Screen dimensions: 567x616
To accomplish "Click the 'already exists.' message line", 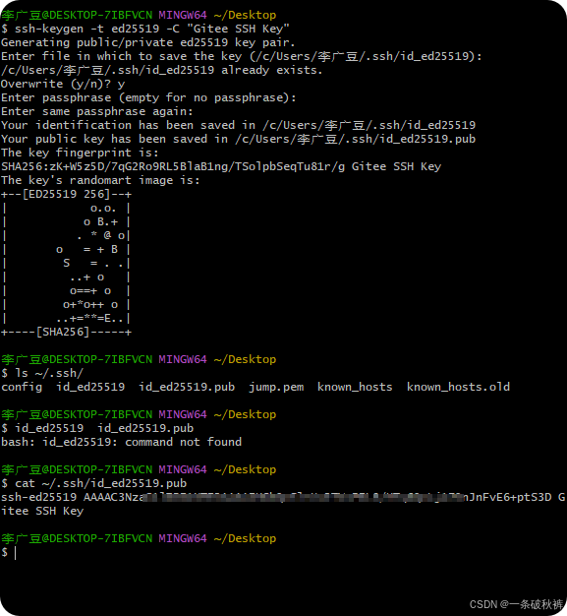I will (162, 70).
